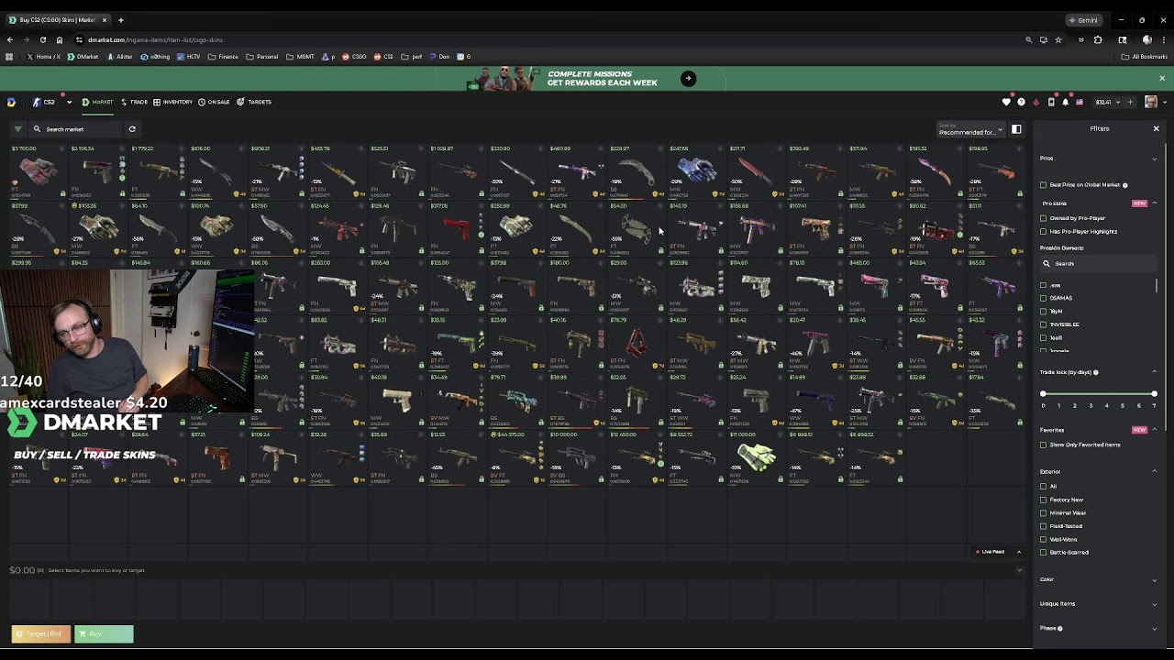
Task: Toggle the filter funnel icon left of search
Action: tap(17, 129)
